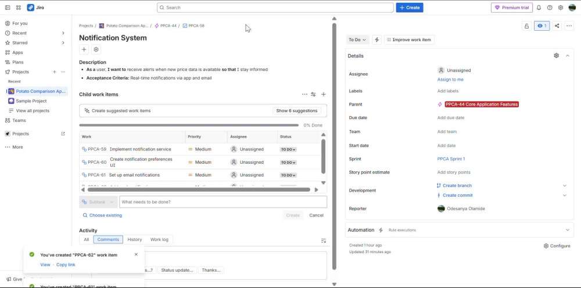Click the child table vertical scrollbar

point(323,156)
